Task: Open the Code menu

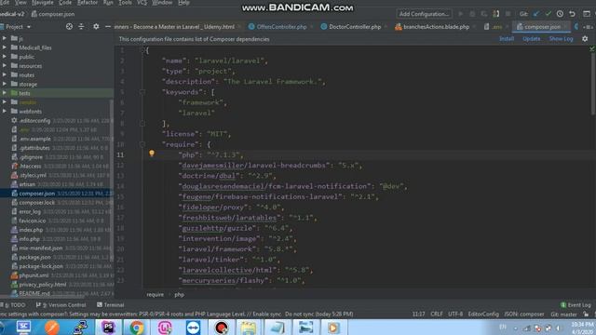Action: click(x=65, y=3)
